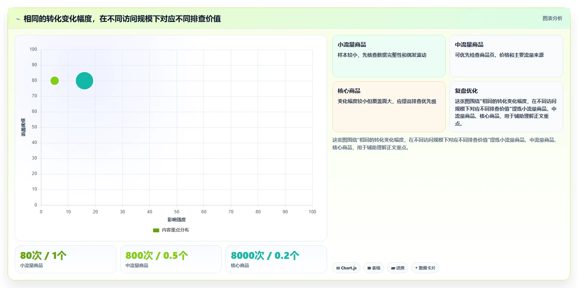Click the 图表分析 label in header

point(552,18)
